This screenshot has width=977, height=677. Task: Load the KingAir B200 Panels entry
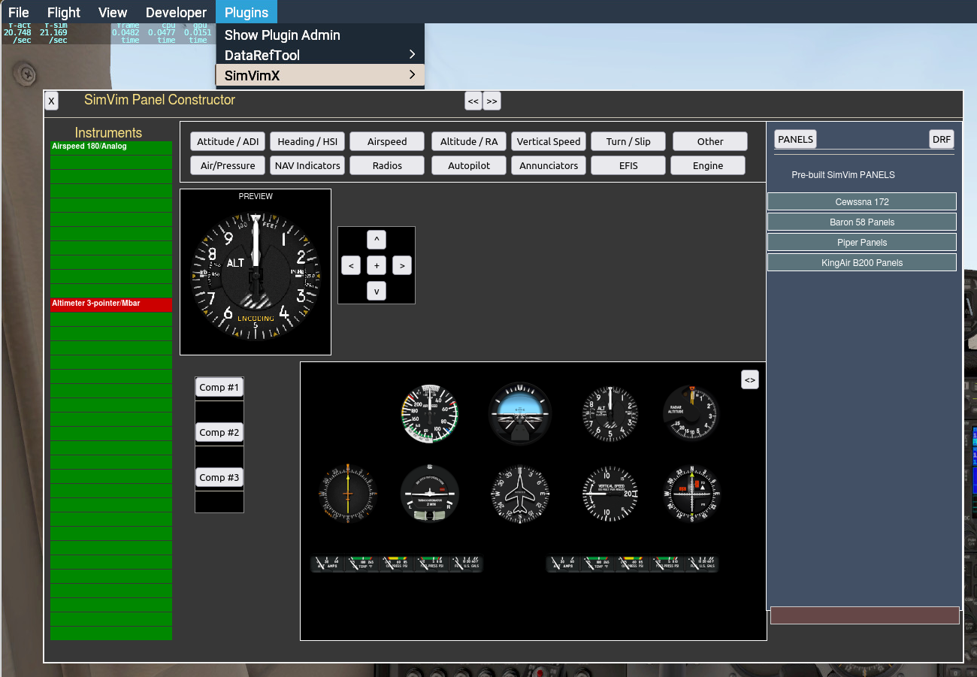pyautogui.click(x=862, y=262)
